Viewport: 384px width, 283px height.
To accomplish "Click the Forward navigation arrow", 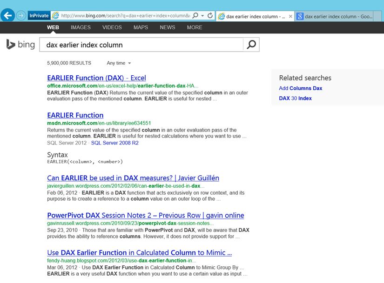I will (20, 15).
